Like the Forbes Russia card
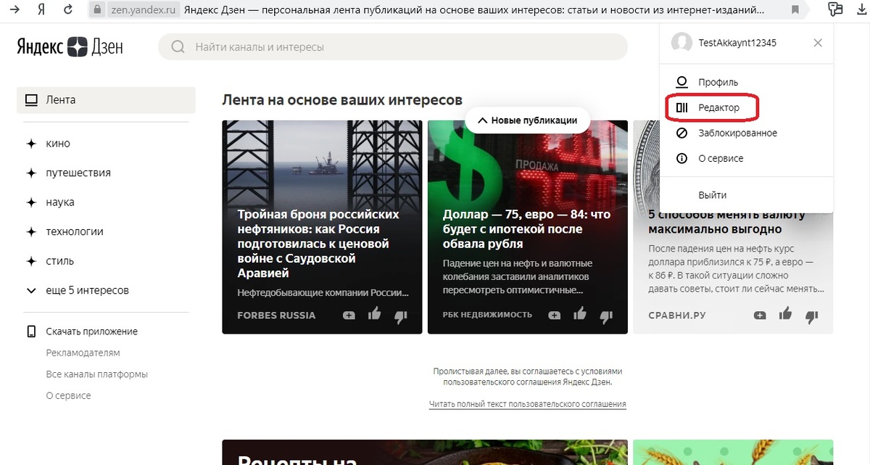Image resolution: width=870 pixels, height=465 pixels. 374,314
